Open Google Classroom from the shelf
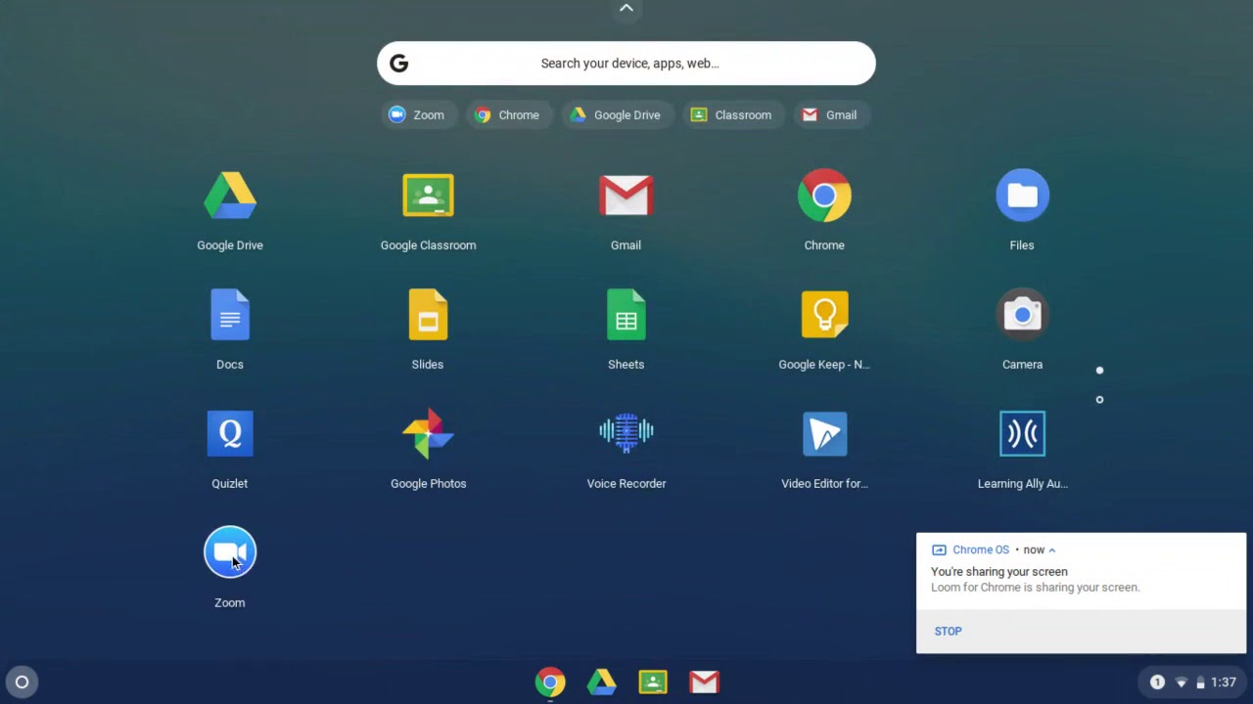 (653, 682)
